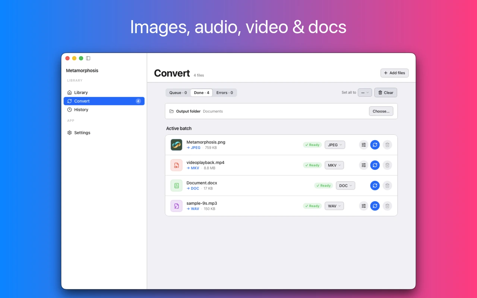Screen dimensions: 477x298
Task: Delete Metamorphosis.png with trash icon
Action: tap(387, 145)
